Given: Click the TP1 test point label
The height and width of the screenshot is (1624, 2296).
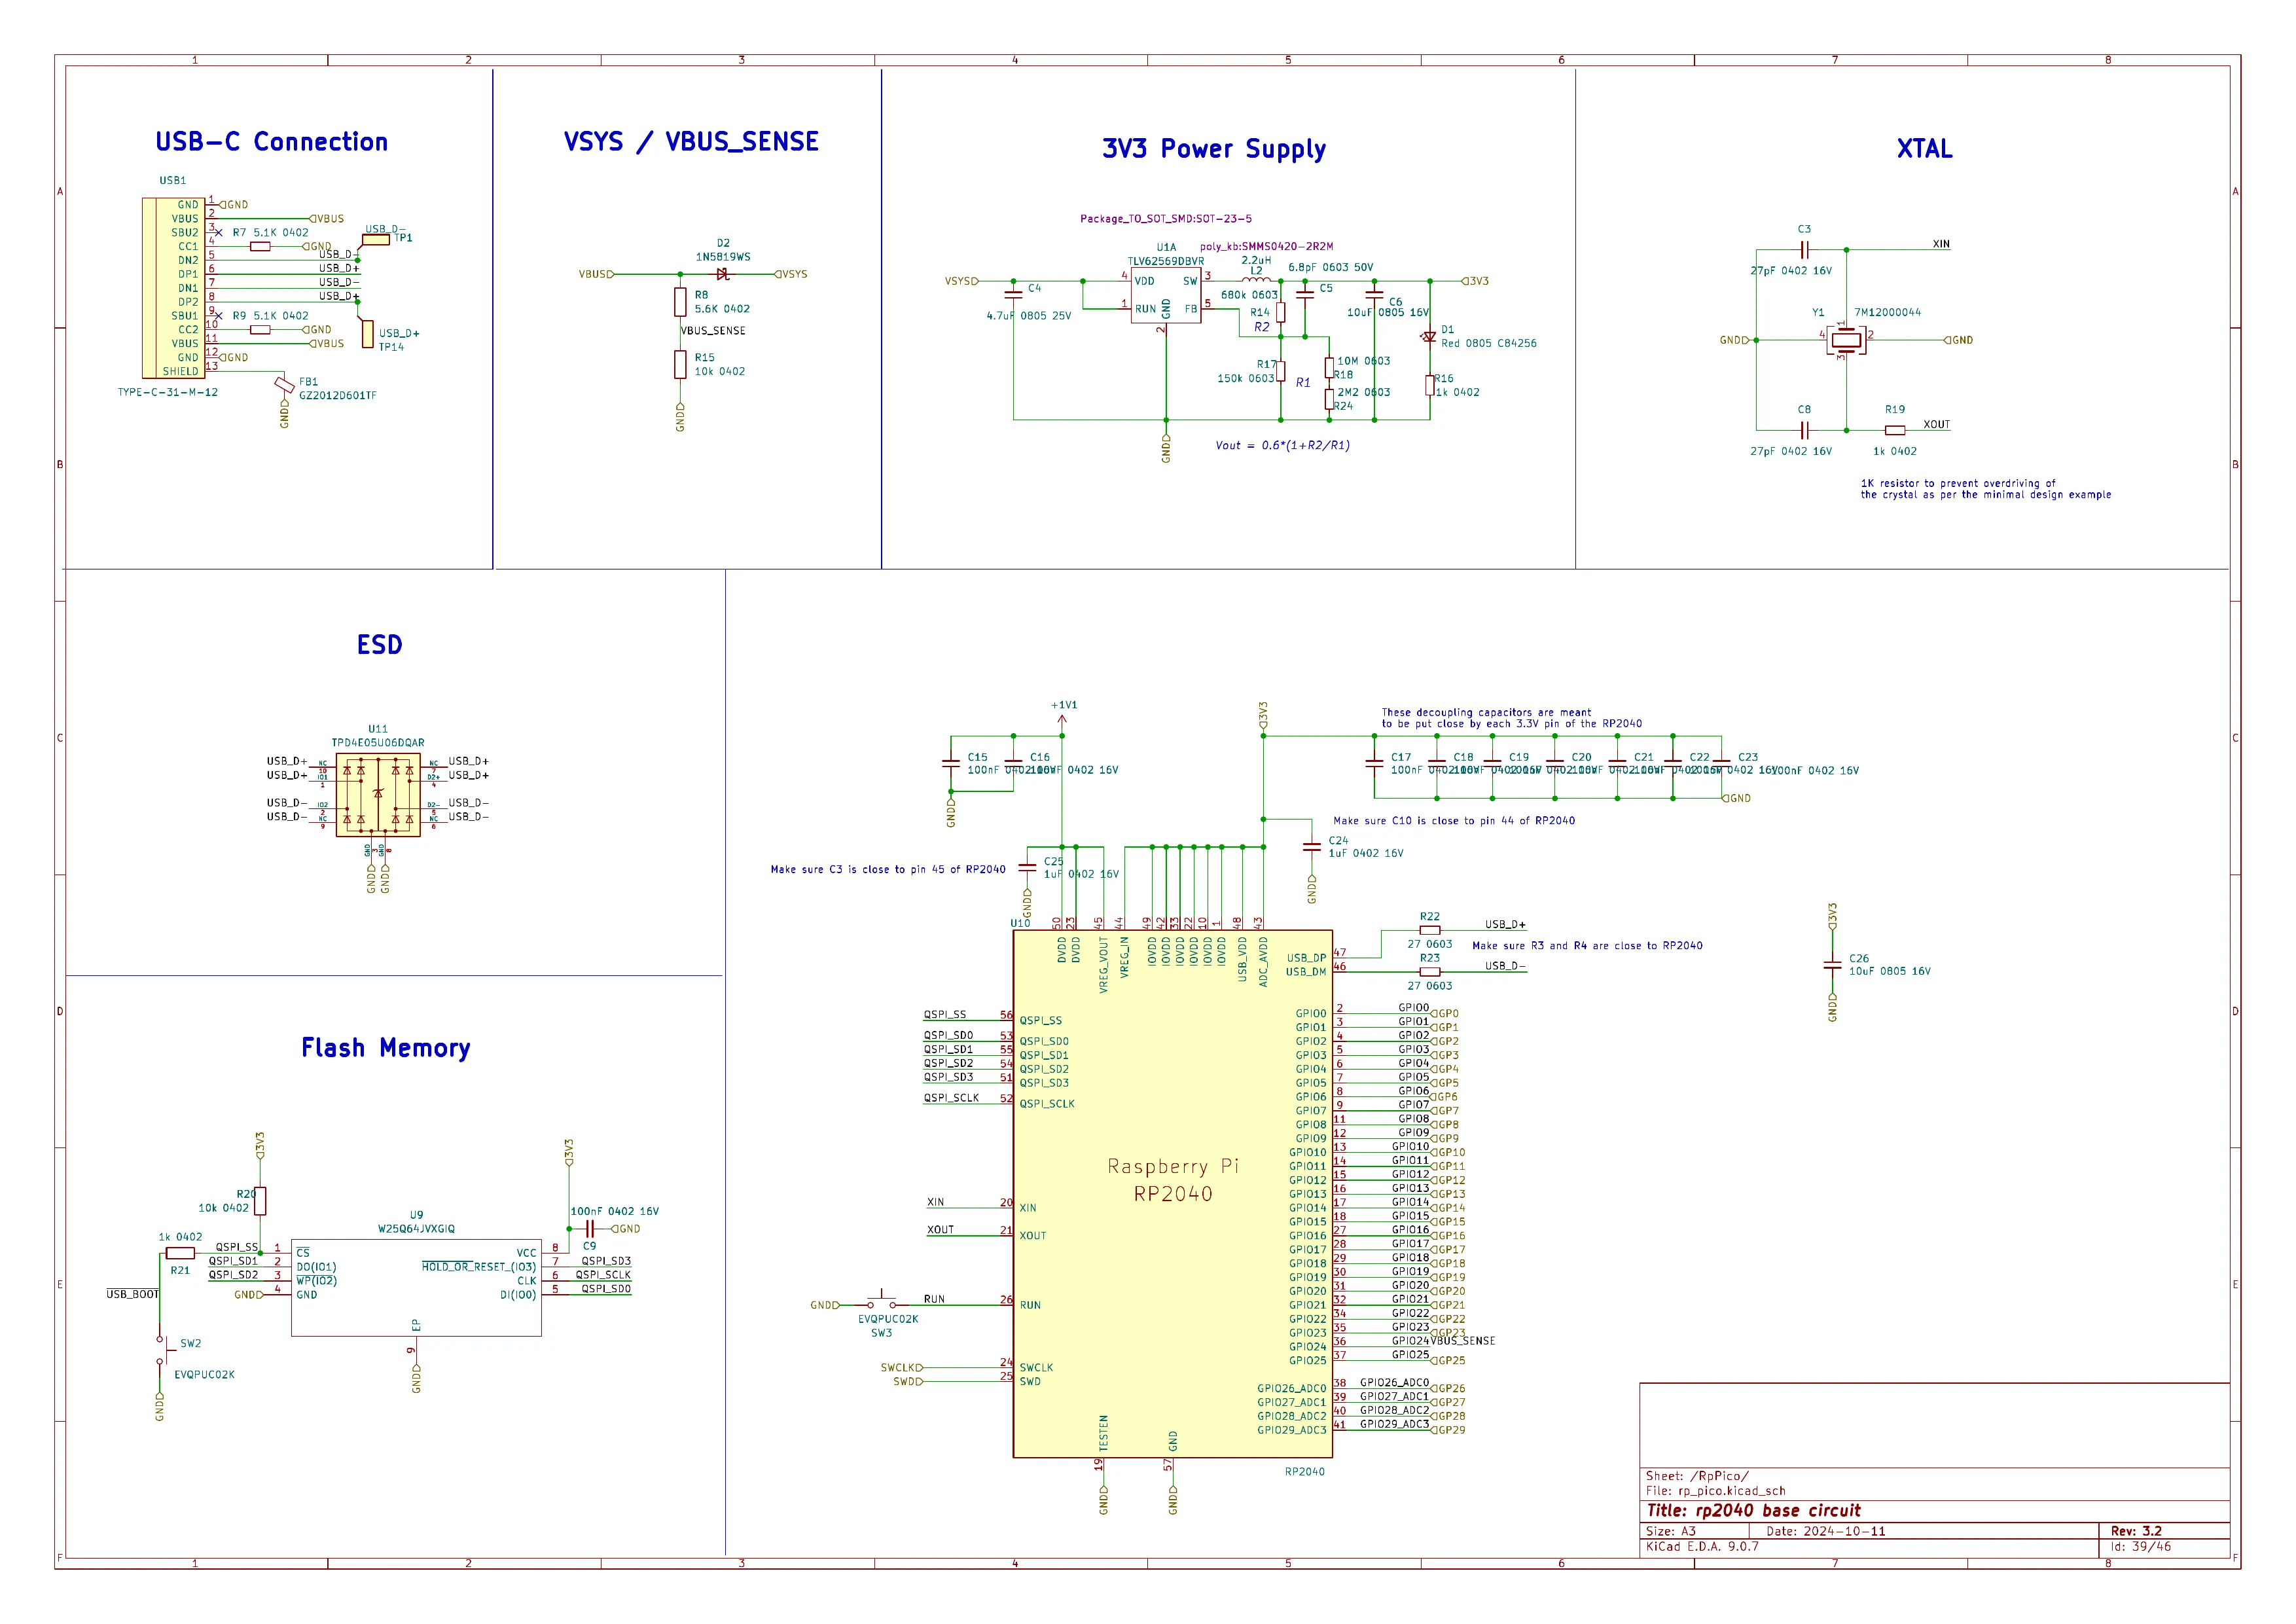Looking at the screenshot, I should pos(403,238).
